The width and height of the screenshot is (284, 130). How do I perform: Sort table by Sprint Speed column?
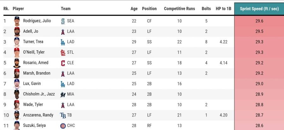259,9
